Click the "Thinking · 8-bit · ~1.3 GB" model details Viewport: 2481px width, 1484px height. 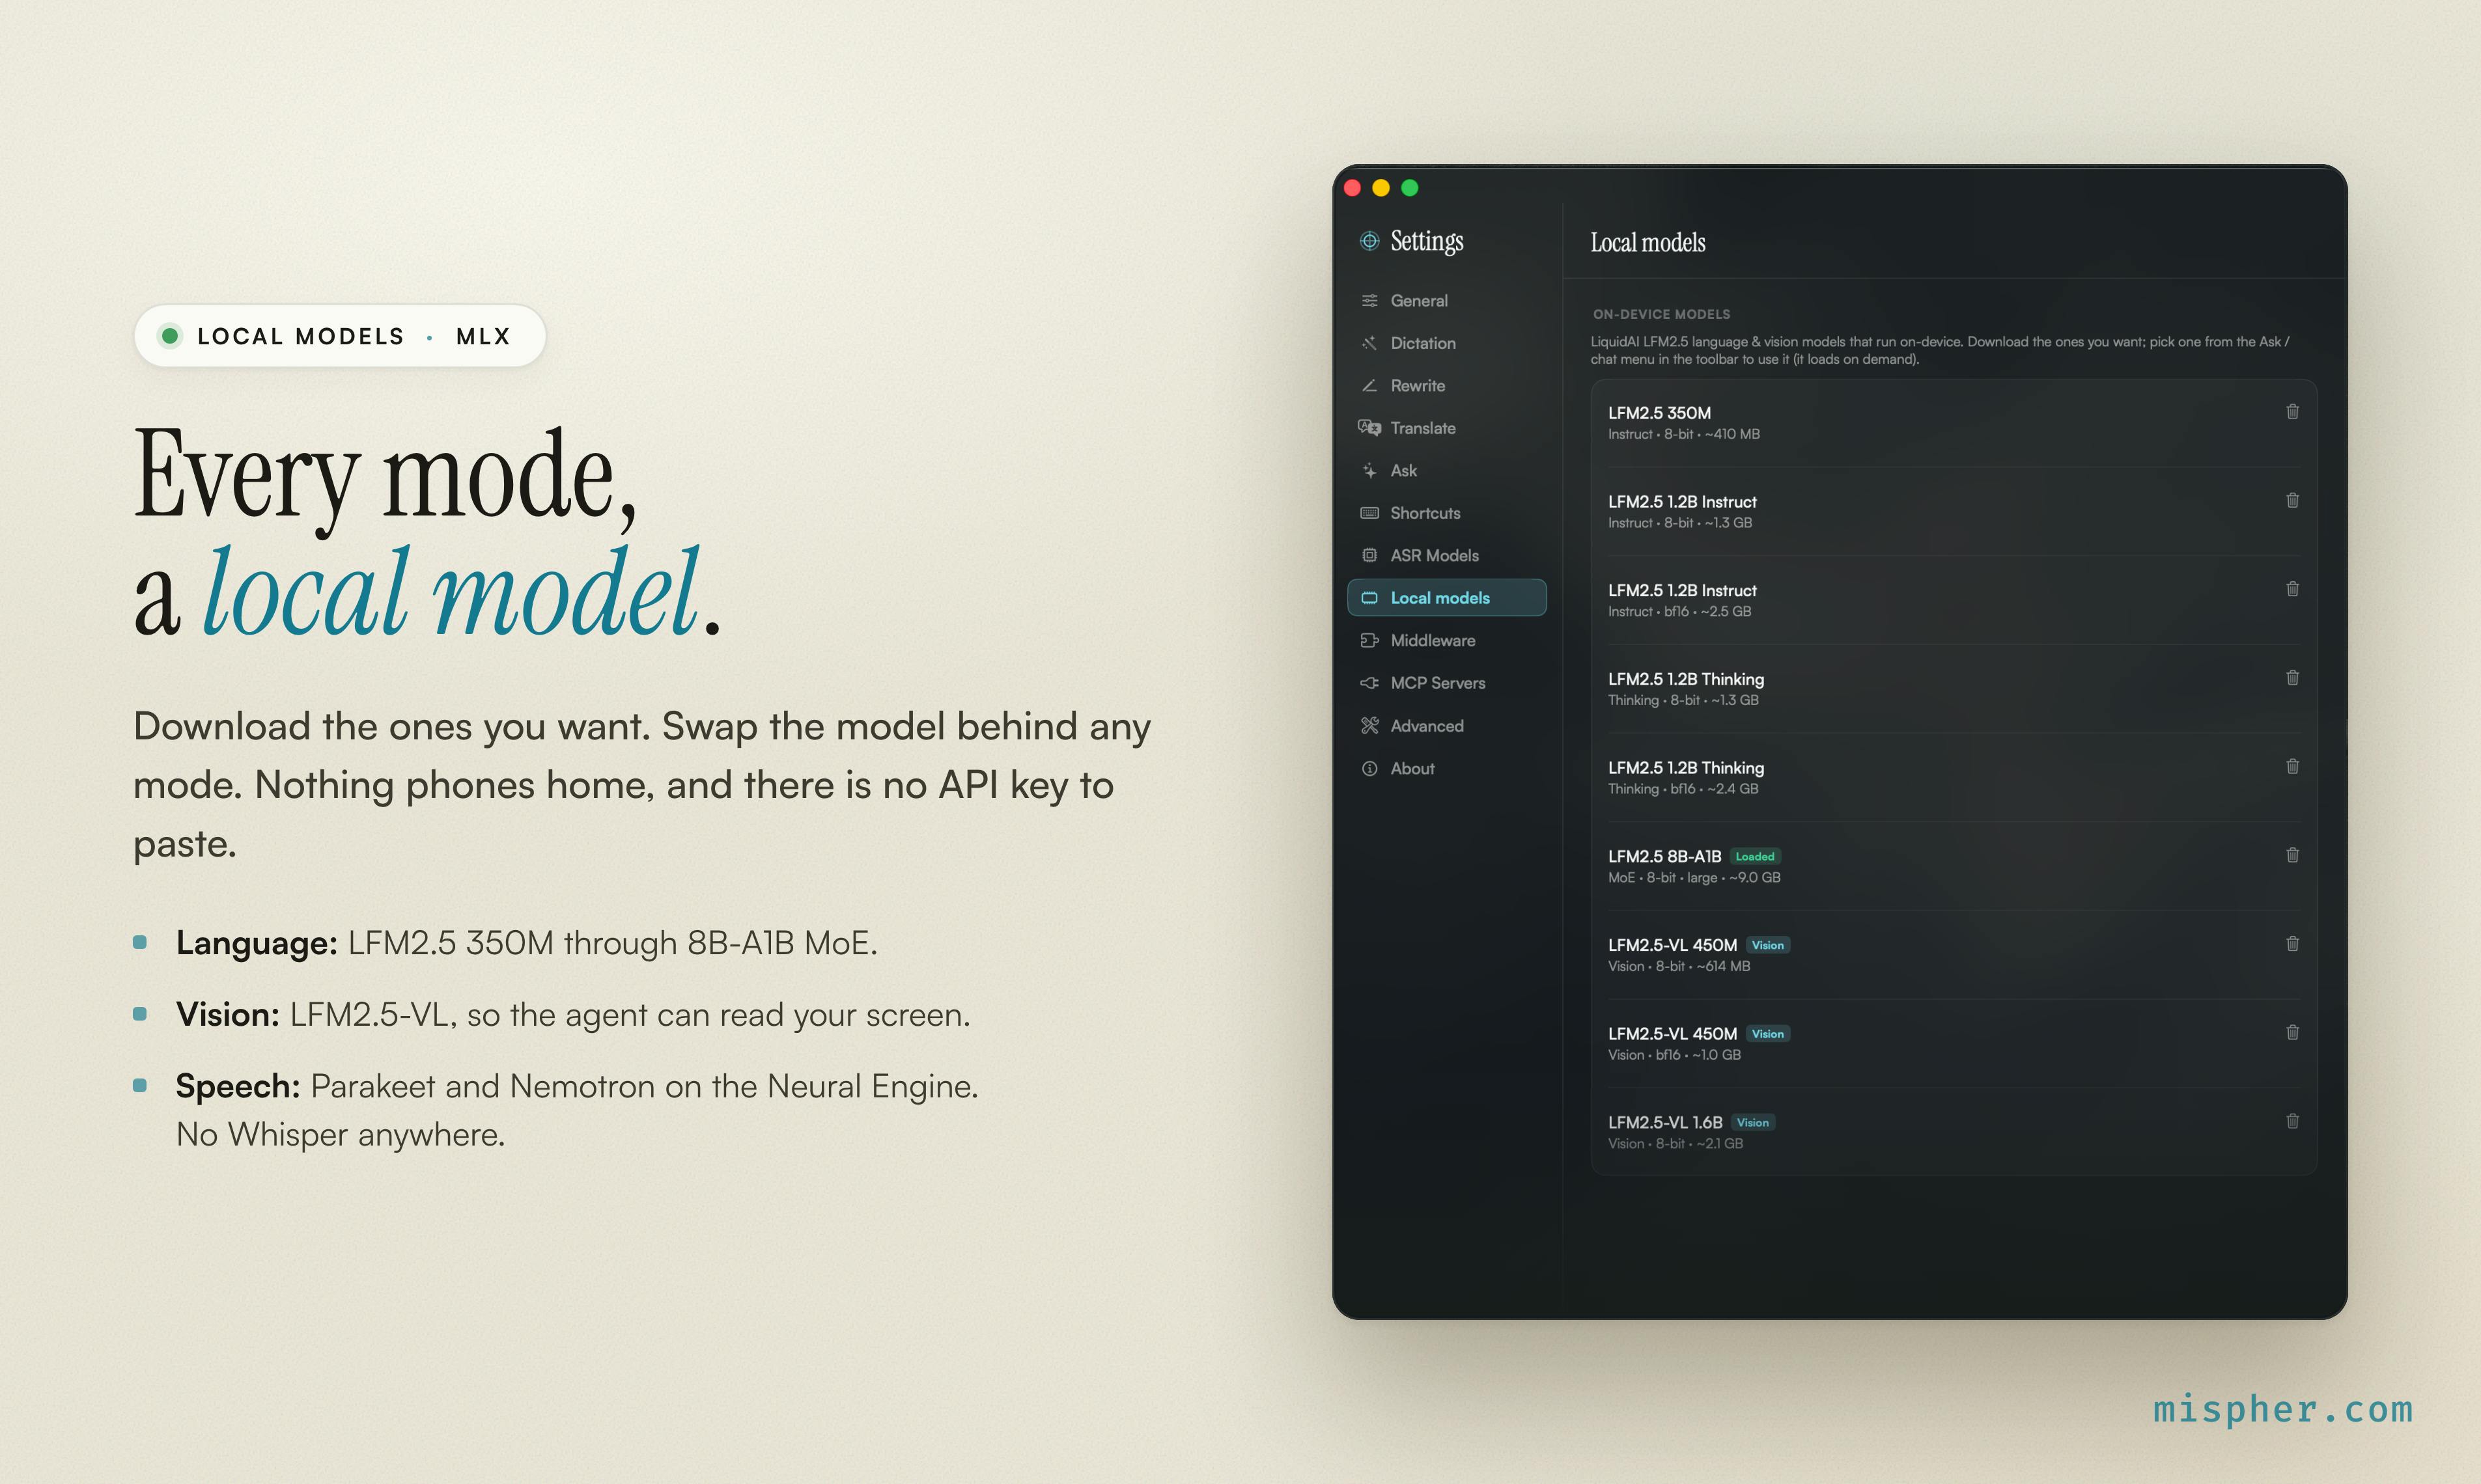tap(1683, 700)
